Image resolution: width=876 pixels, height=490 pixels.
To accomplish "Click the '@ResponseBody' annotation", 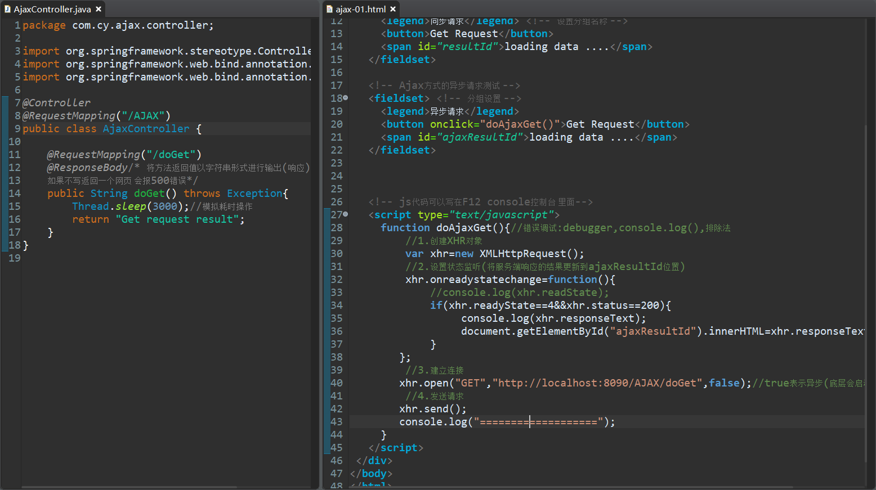I will [87, 168].
